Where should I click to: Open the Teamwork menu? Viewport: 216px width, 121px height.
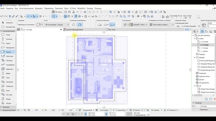(x=59, y=8)
